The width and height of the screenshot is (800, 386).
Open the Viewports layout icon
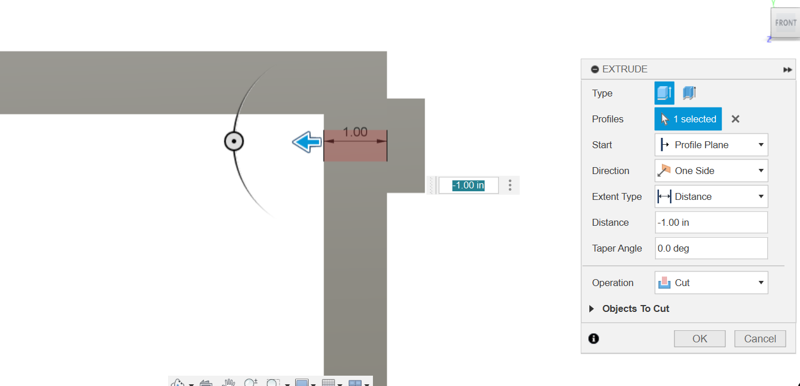click(355, 383)
